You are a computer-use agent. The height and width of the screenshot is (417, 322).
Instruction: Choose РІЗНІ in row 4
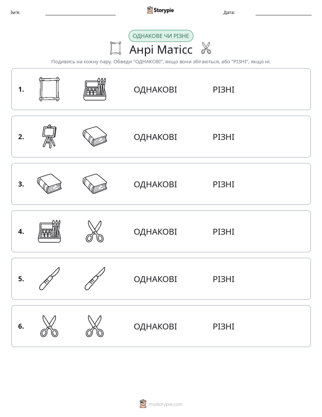(x=223, y=232)
